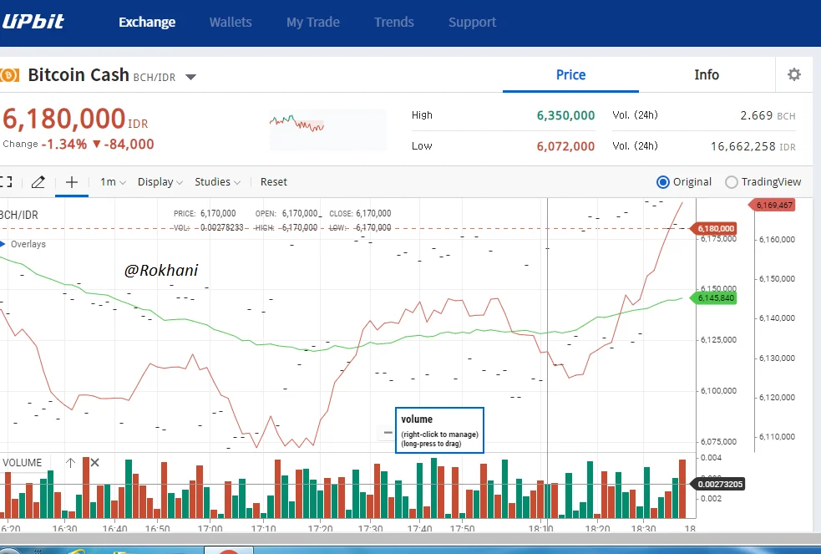Move VOLUME panel up with arrow

pyautogui.click(x=71, y=462)
